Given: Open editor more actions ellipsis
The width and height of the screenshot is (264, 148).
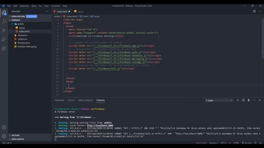Looking at the screenshot, I should (x=260, y=12).
